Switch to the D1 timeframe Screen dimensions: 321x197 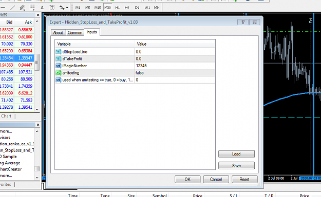(x=137, y=8)
